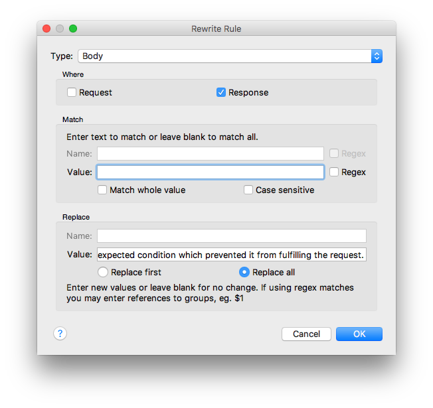Open the help question mark button
Image resolution: width=433 pixels, height=408 pixels.
60,333
